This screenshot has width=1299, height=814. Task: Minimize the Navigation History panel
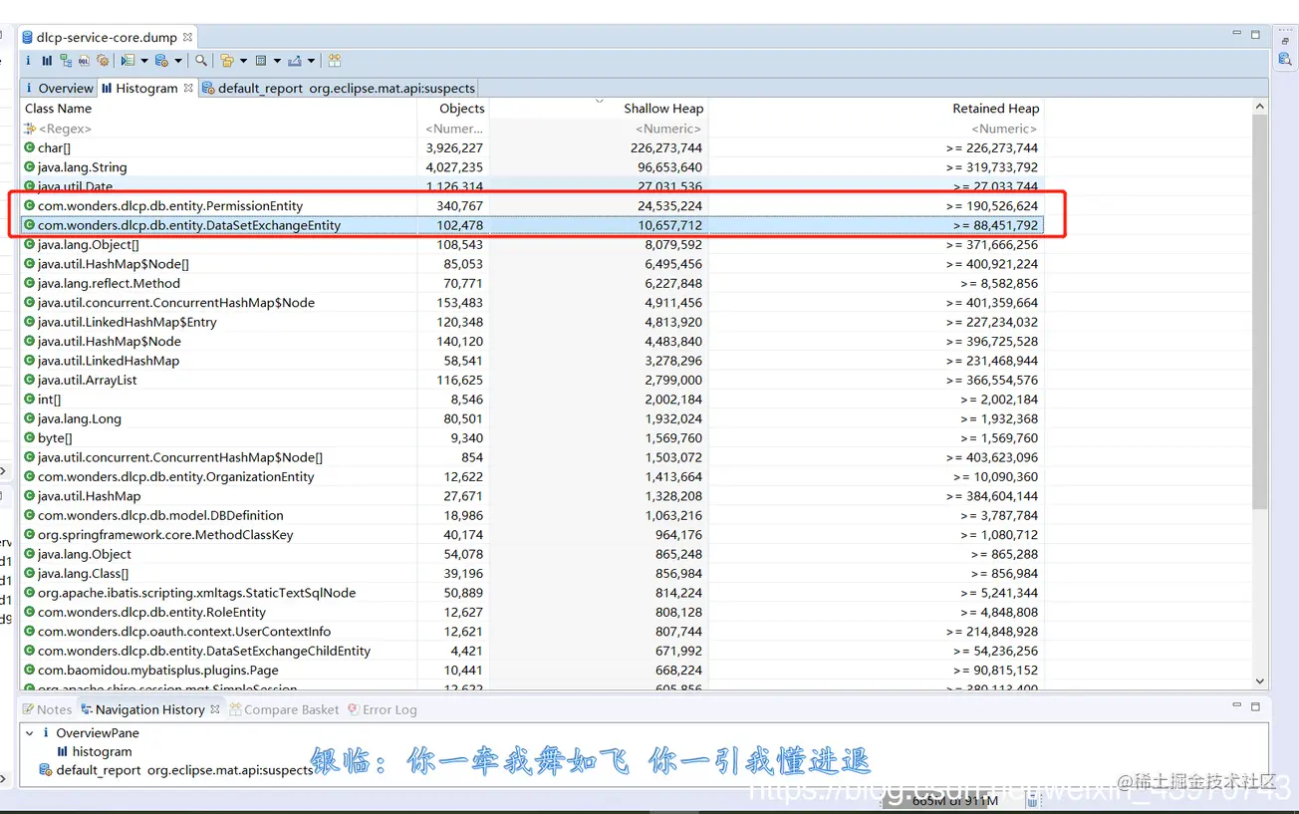point(1236,706)
